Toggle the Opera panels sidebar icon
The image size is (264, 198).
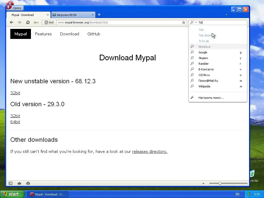tap(11, 183)
